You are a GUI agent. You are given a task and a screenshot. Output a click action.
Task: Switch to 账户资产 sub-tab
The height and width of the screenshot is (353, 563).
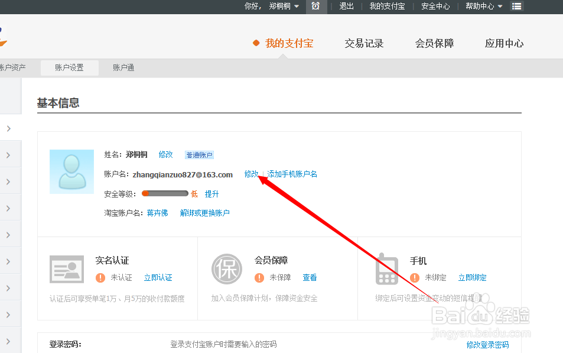(x=12, y=67)
